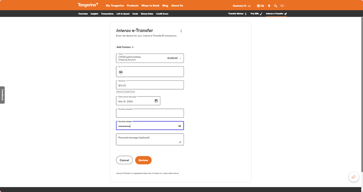The width and height of the screenshot is (363, 192).
Task: Open the chat bubble in the bottom corner
Action: [353, 177]
